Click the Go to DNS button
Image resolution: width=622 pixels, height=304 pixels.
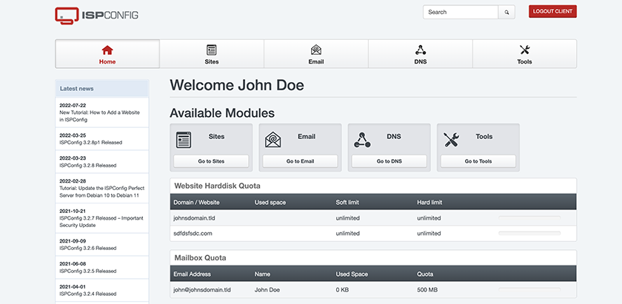pyautogui.click(x=389, y=161)
